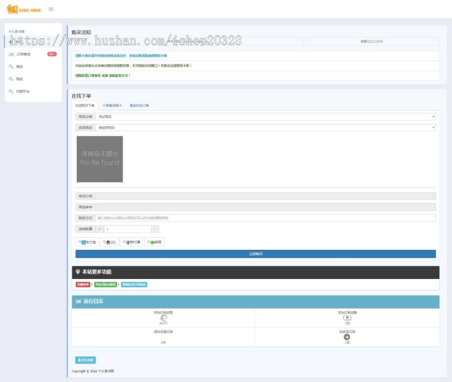The width and height of the screenshot is (452, 382).
Task: Click the clock icon under 平台已经运营
Action: coord(163,318)
